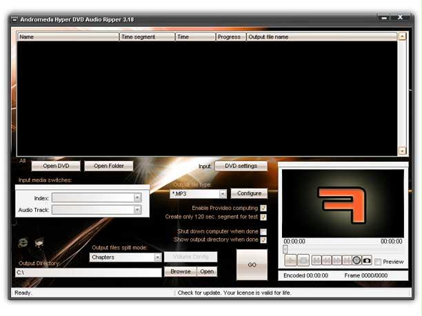The width and height of the screenshot is (422, 316).
Task: Click the Time segment column header
Action: tap(147, 36)
